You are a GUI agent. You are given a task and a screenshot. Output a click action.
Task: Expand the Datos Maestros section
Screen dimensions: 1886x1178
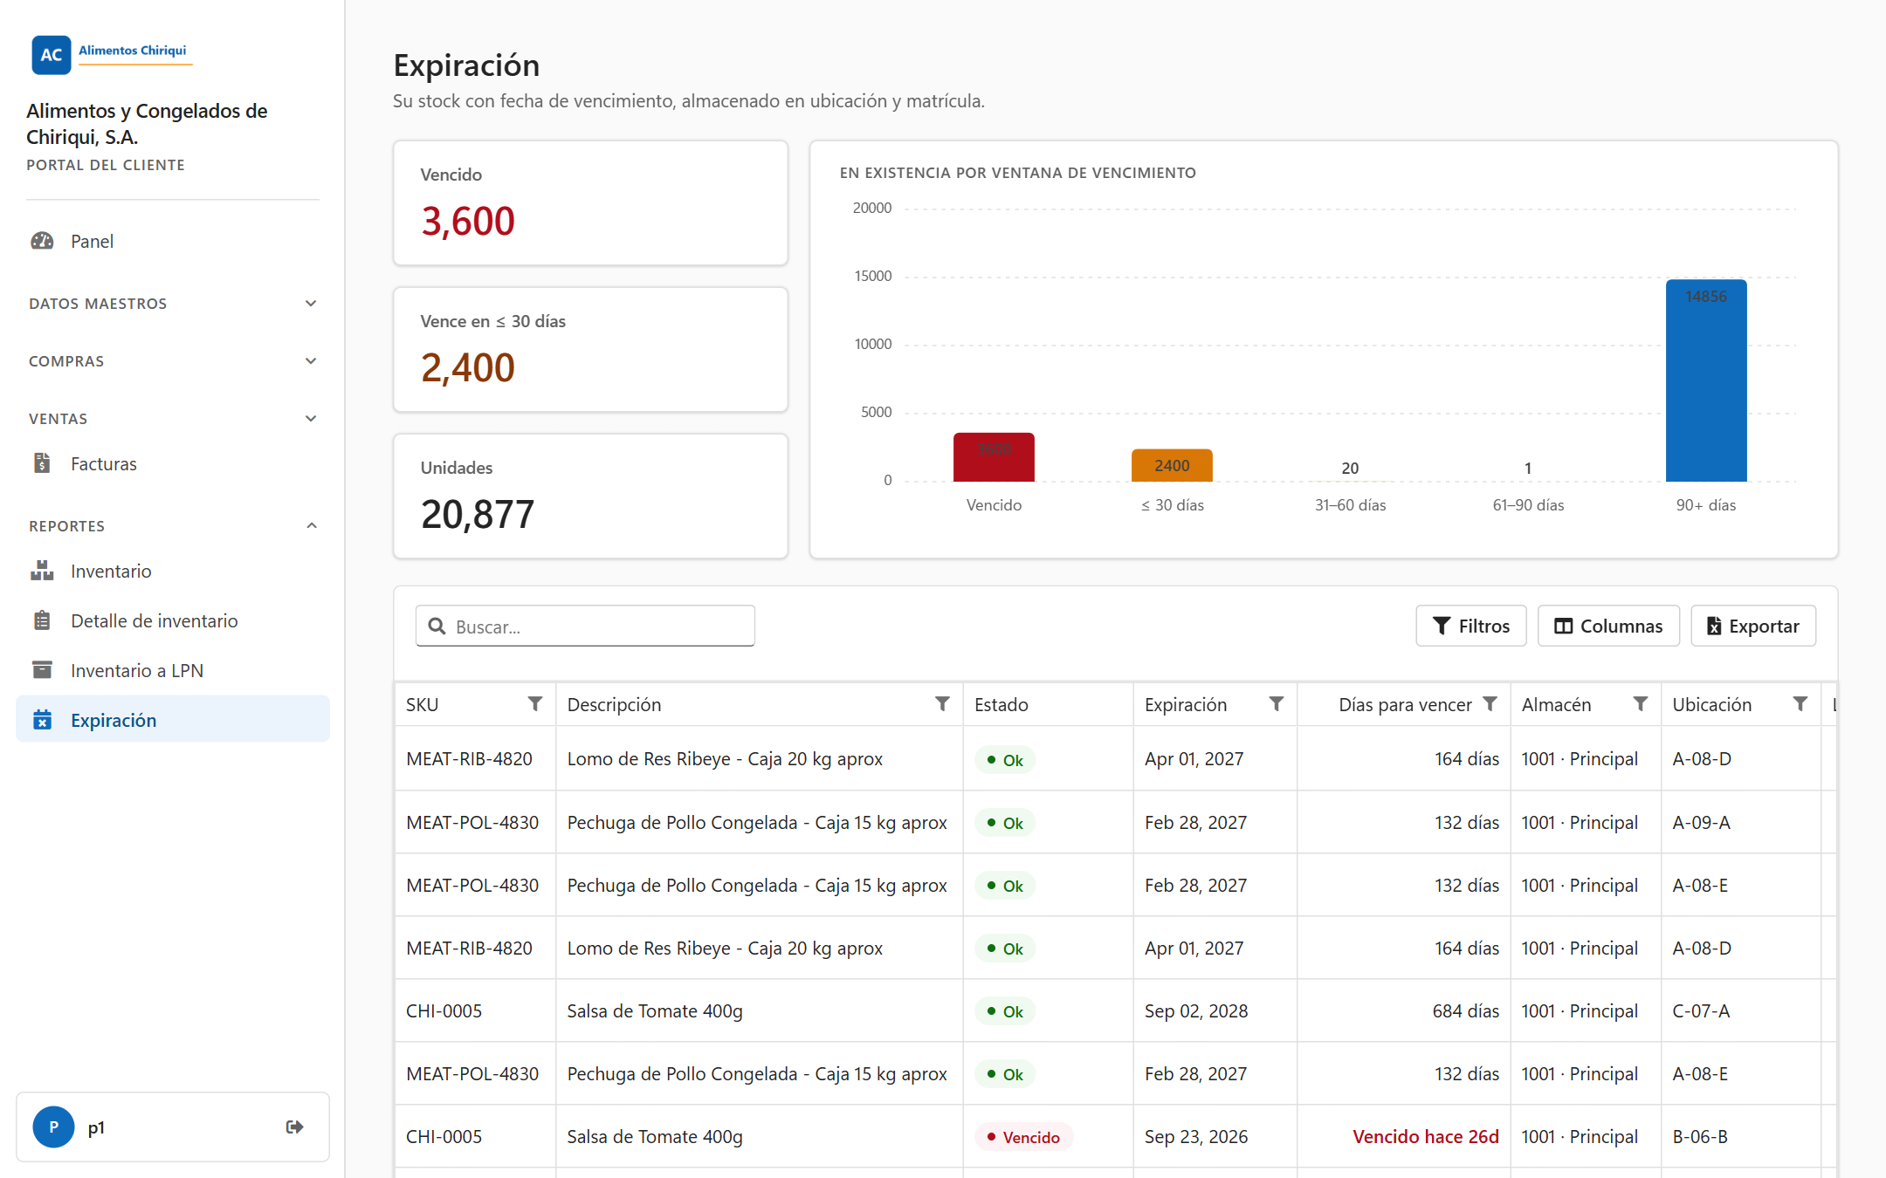coord(173,304)
